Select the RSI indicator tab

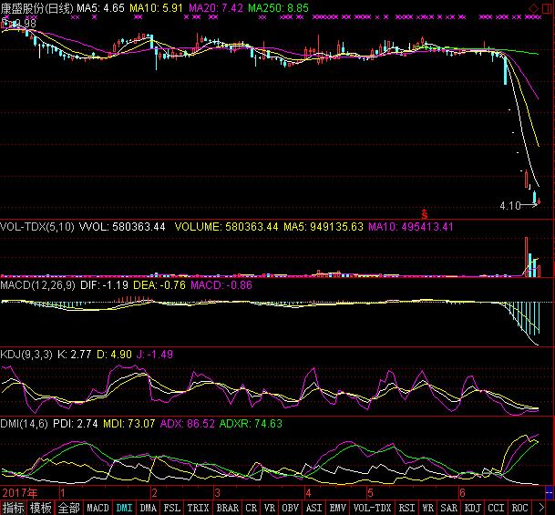[x=406, y=508]
